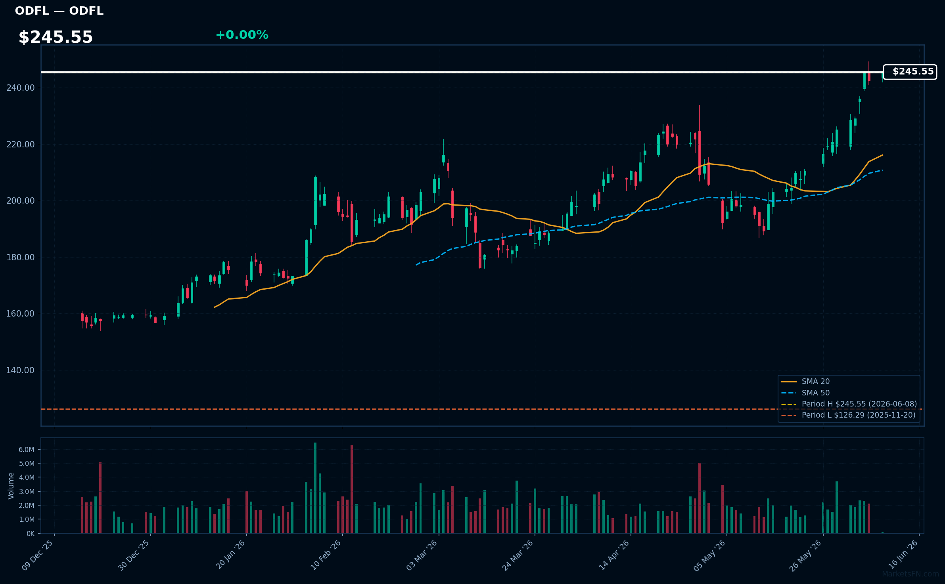Click the 200.00 price axis label
945x584 pixels.
click(21, 201)
